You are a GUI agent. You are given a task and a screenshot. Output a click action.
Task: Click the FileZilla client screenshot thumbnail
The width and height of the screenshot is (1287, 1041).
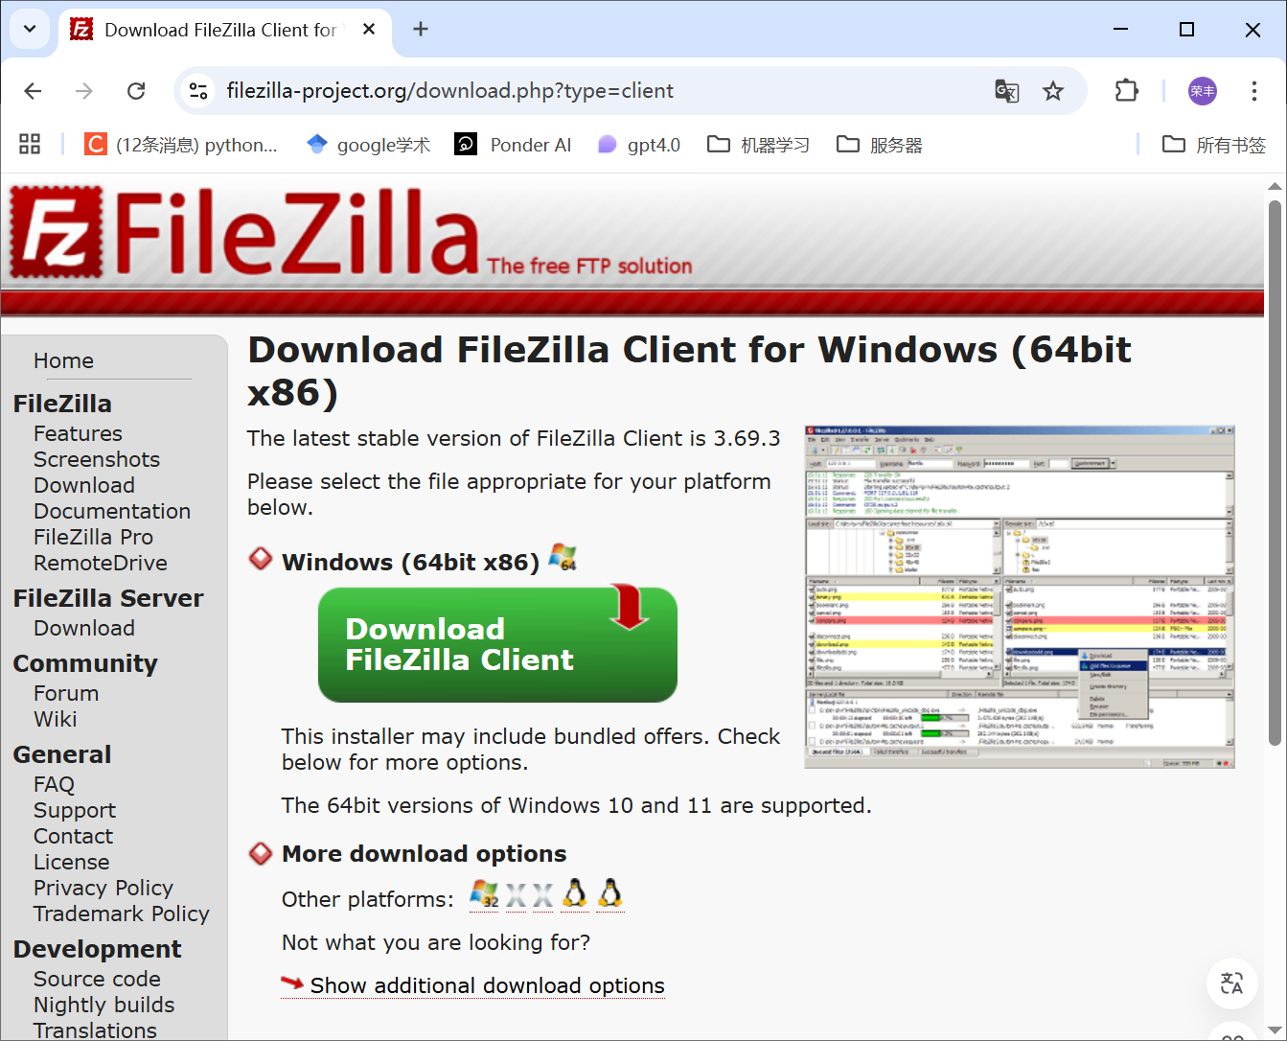tap(1020, 597)
